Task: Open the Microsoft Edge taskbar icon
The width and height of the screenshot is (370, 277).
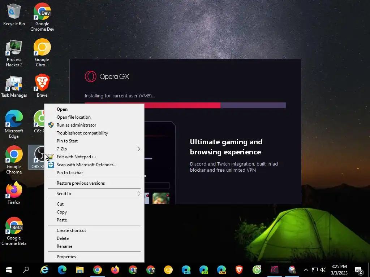Action: (62, 270)
